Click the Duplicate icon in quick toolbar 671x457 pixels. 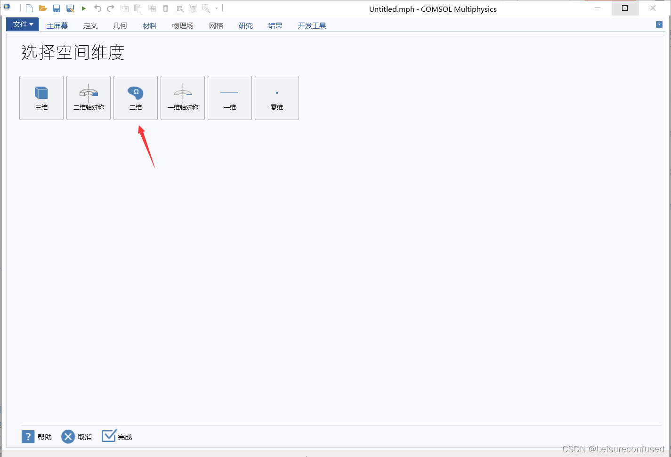point(152,8)
